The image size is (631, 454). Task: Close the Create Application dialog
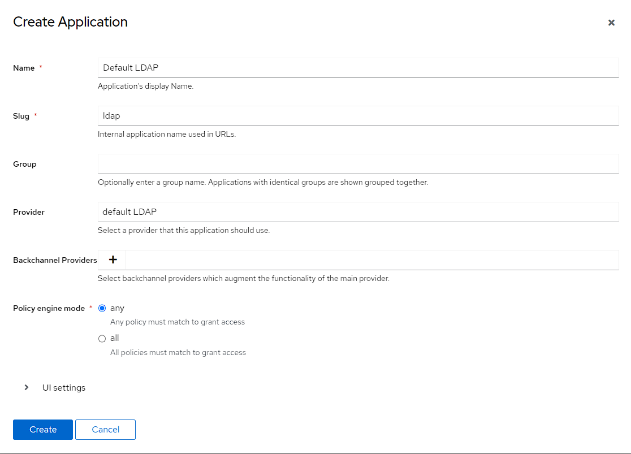point(611,23)
